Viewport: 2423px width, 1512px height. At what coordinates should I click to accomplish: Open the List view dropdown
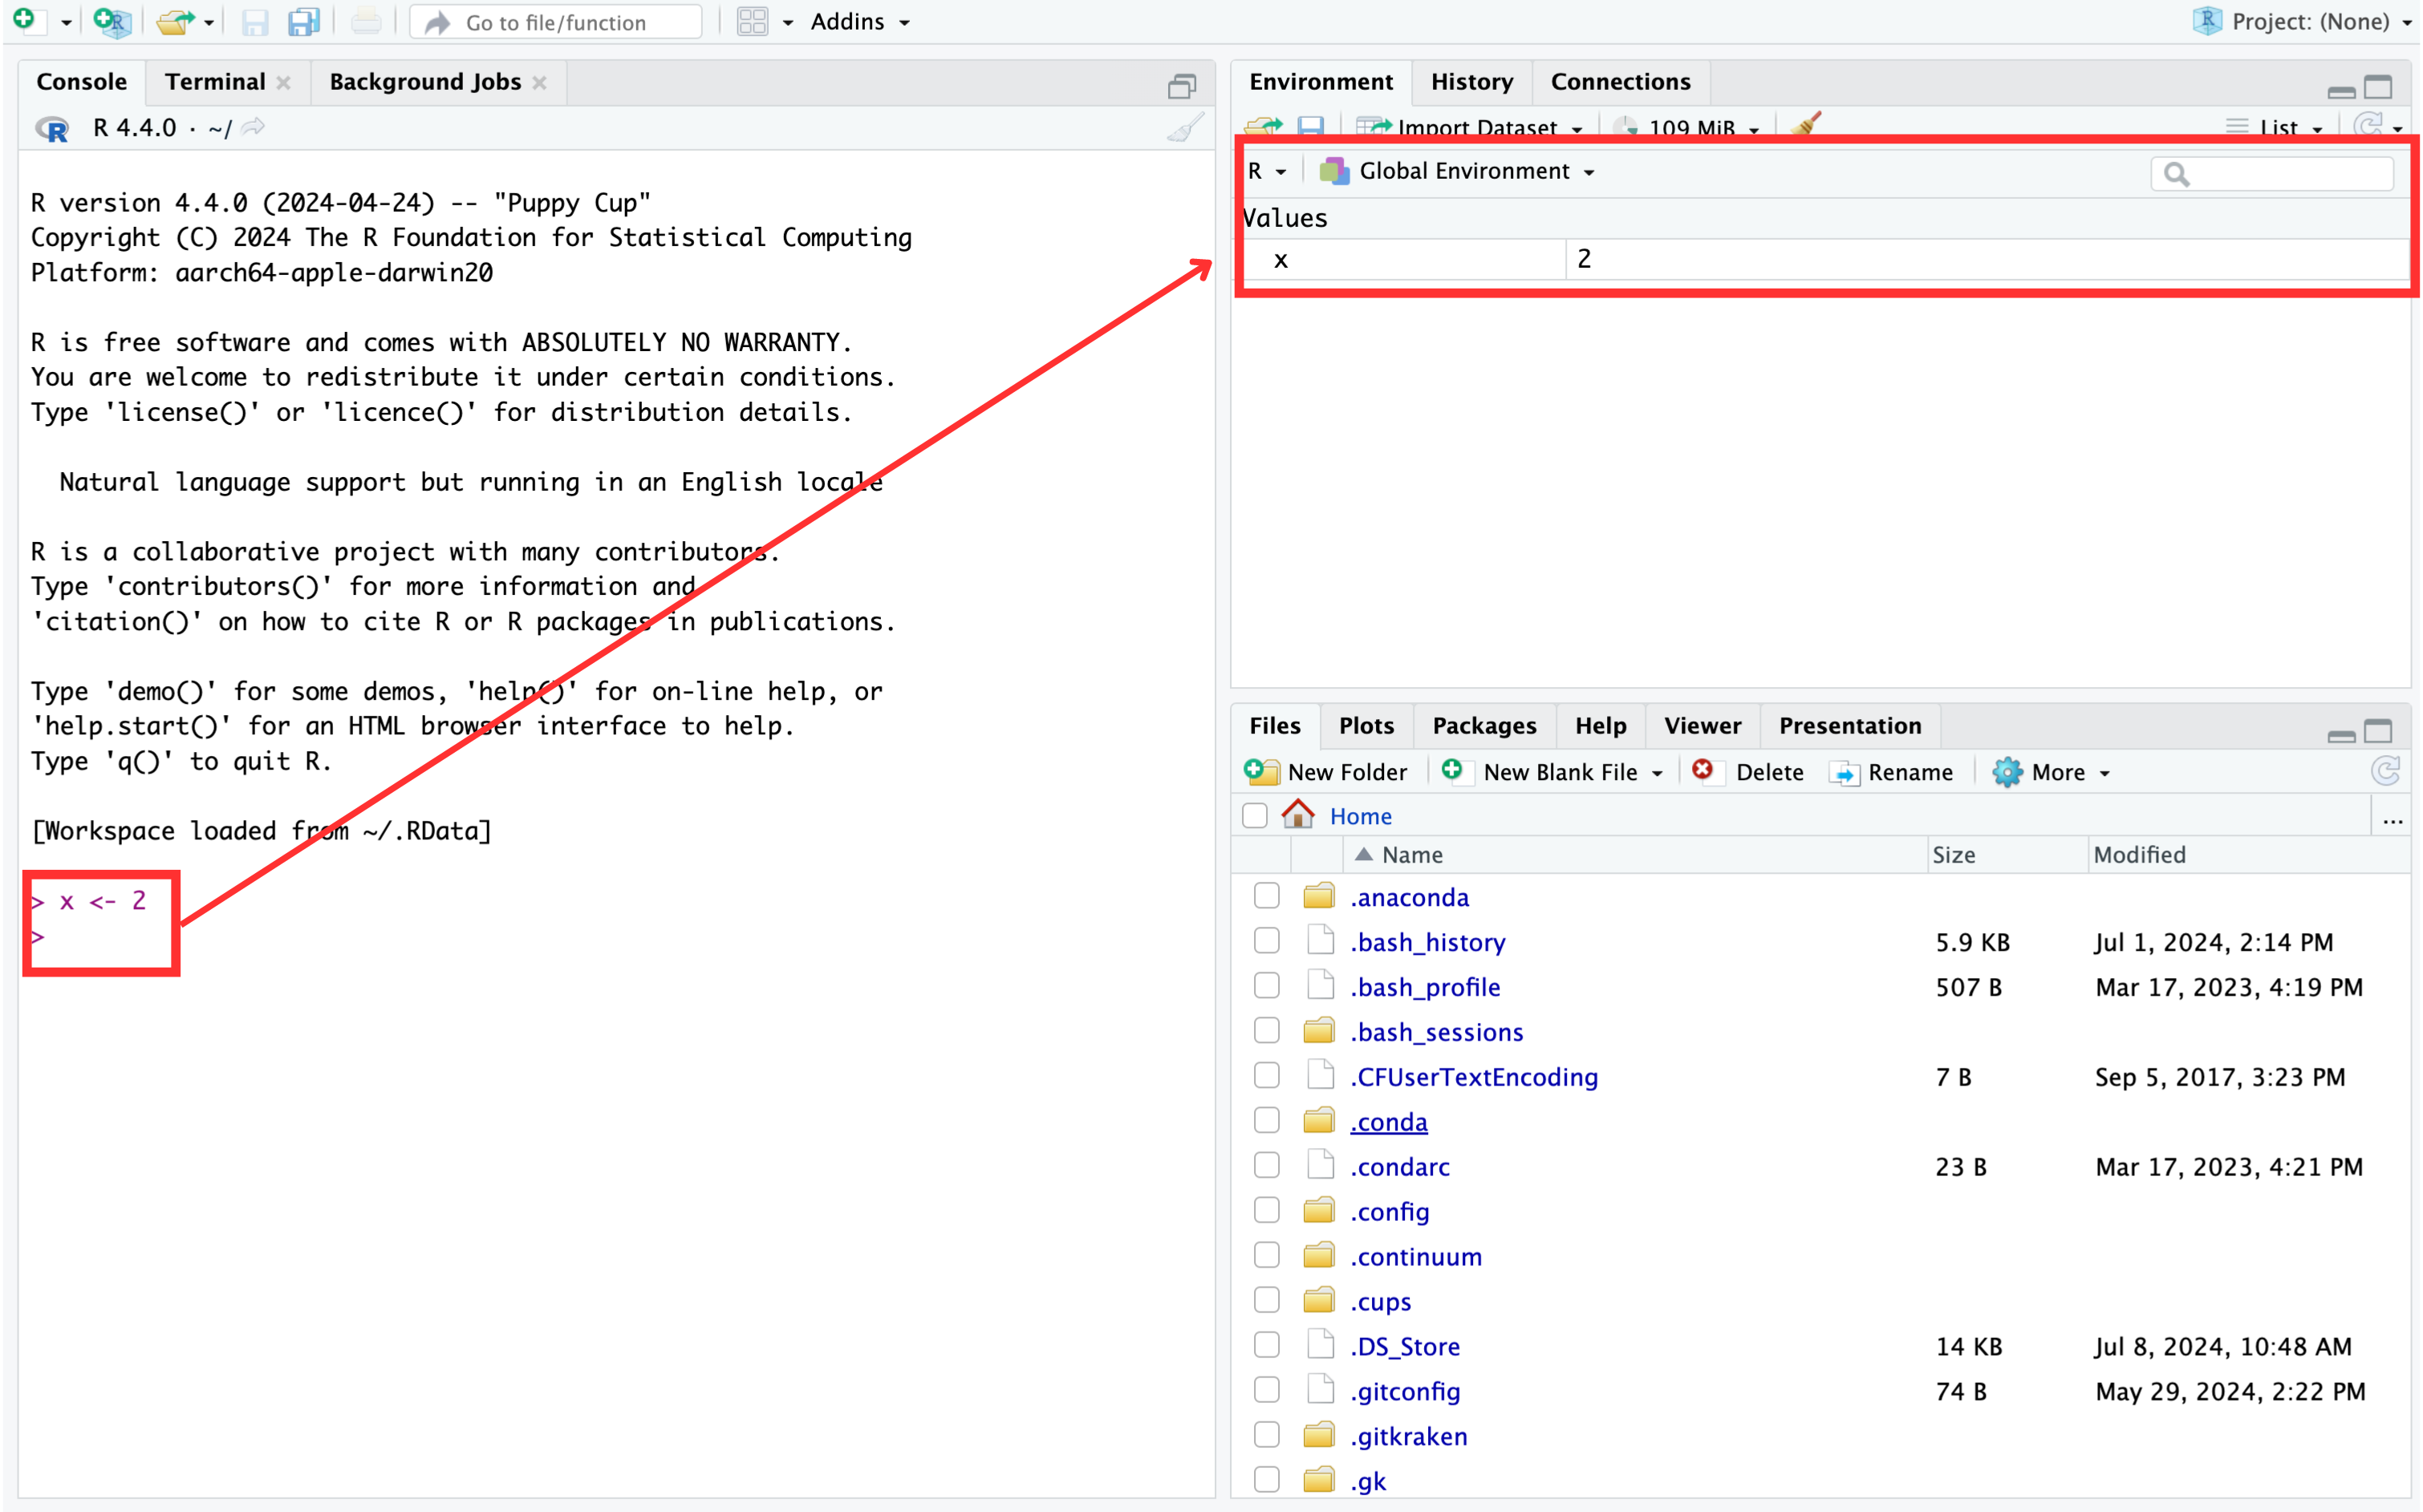tap(2275, 127)
